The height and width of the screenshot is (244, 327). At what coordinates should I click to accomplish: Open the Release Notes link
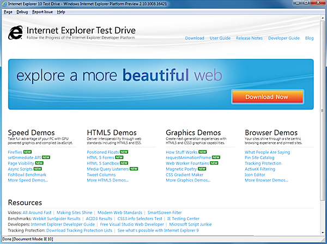[248, 38]
